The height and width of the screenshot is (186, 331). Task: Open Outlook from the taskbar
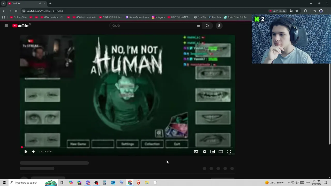coord(113,183)
